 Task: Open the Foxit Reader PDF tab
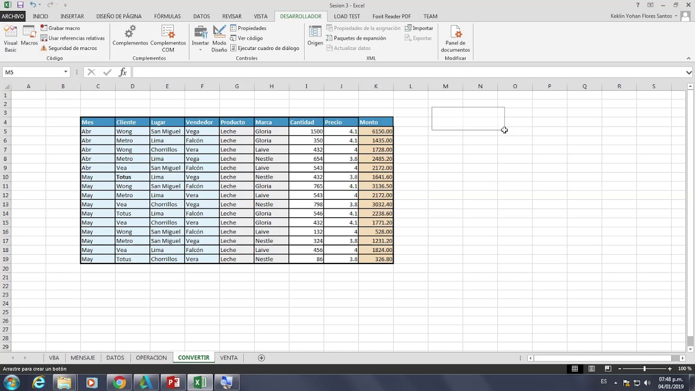pyautogui.click(x=391, y=16)
